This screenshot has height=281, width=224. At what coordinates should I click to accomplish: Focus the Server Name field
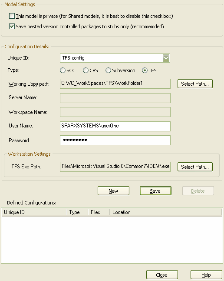click(115, 98)
